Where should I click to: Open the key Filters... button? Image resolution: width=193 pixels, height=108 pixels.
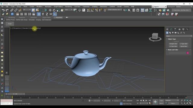pos(173,103)
